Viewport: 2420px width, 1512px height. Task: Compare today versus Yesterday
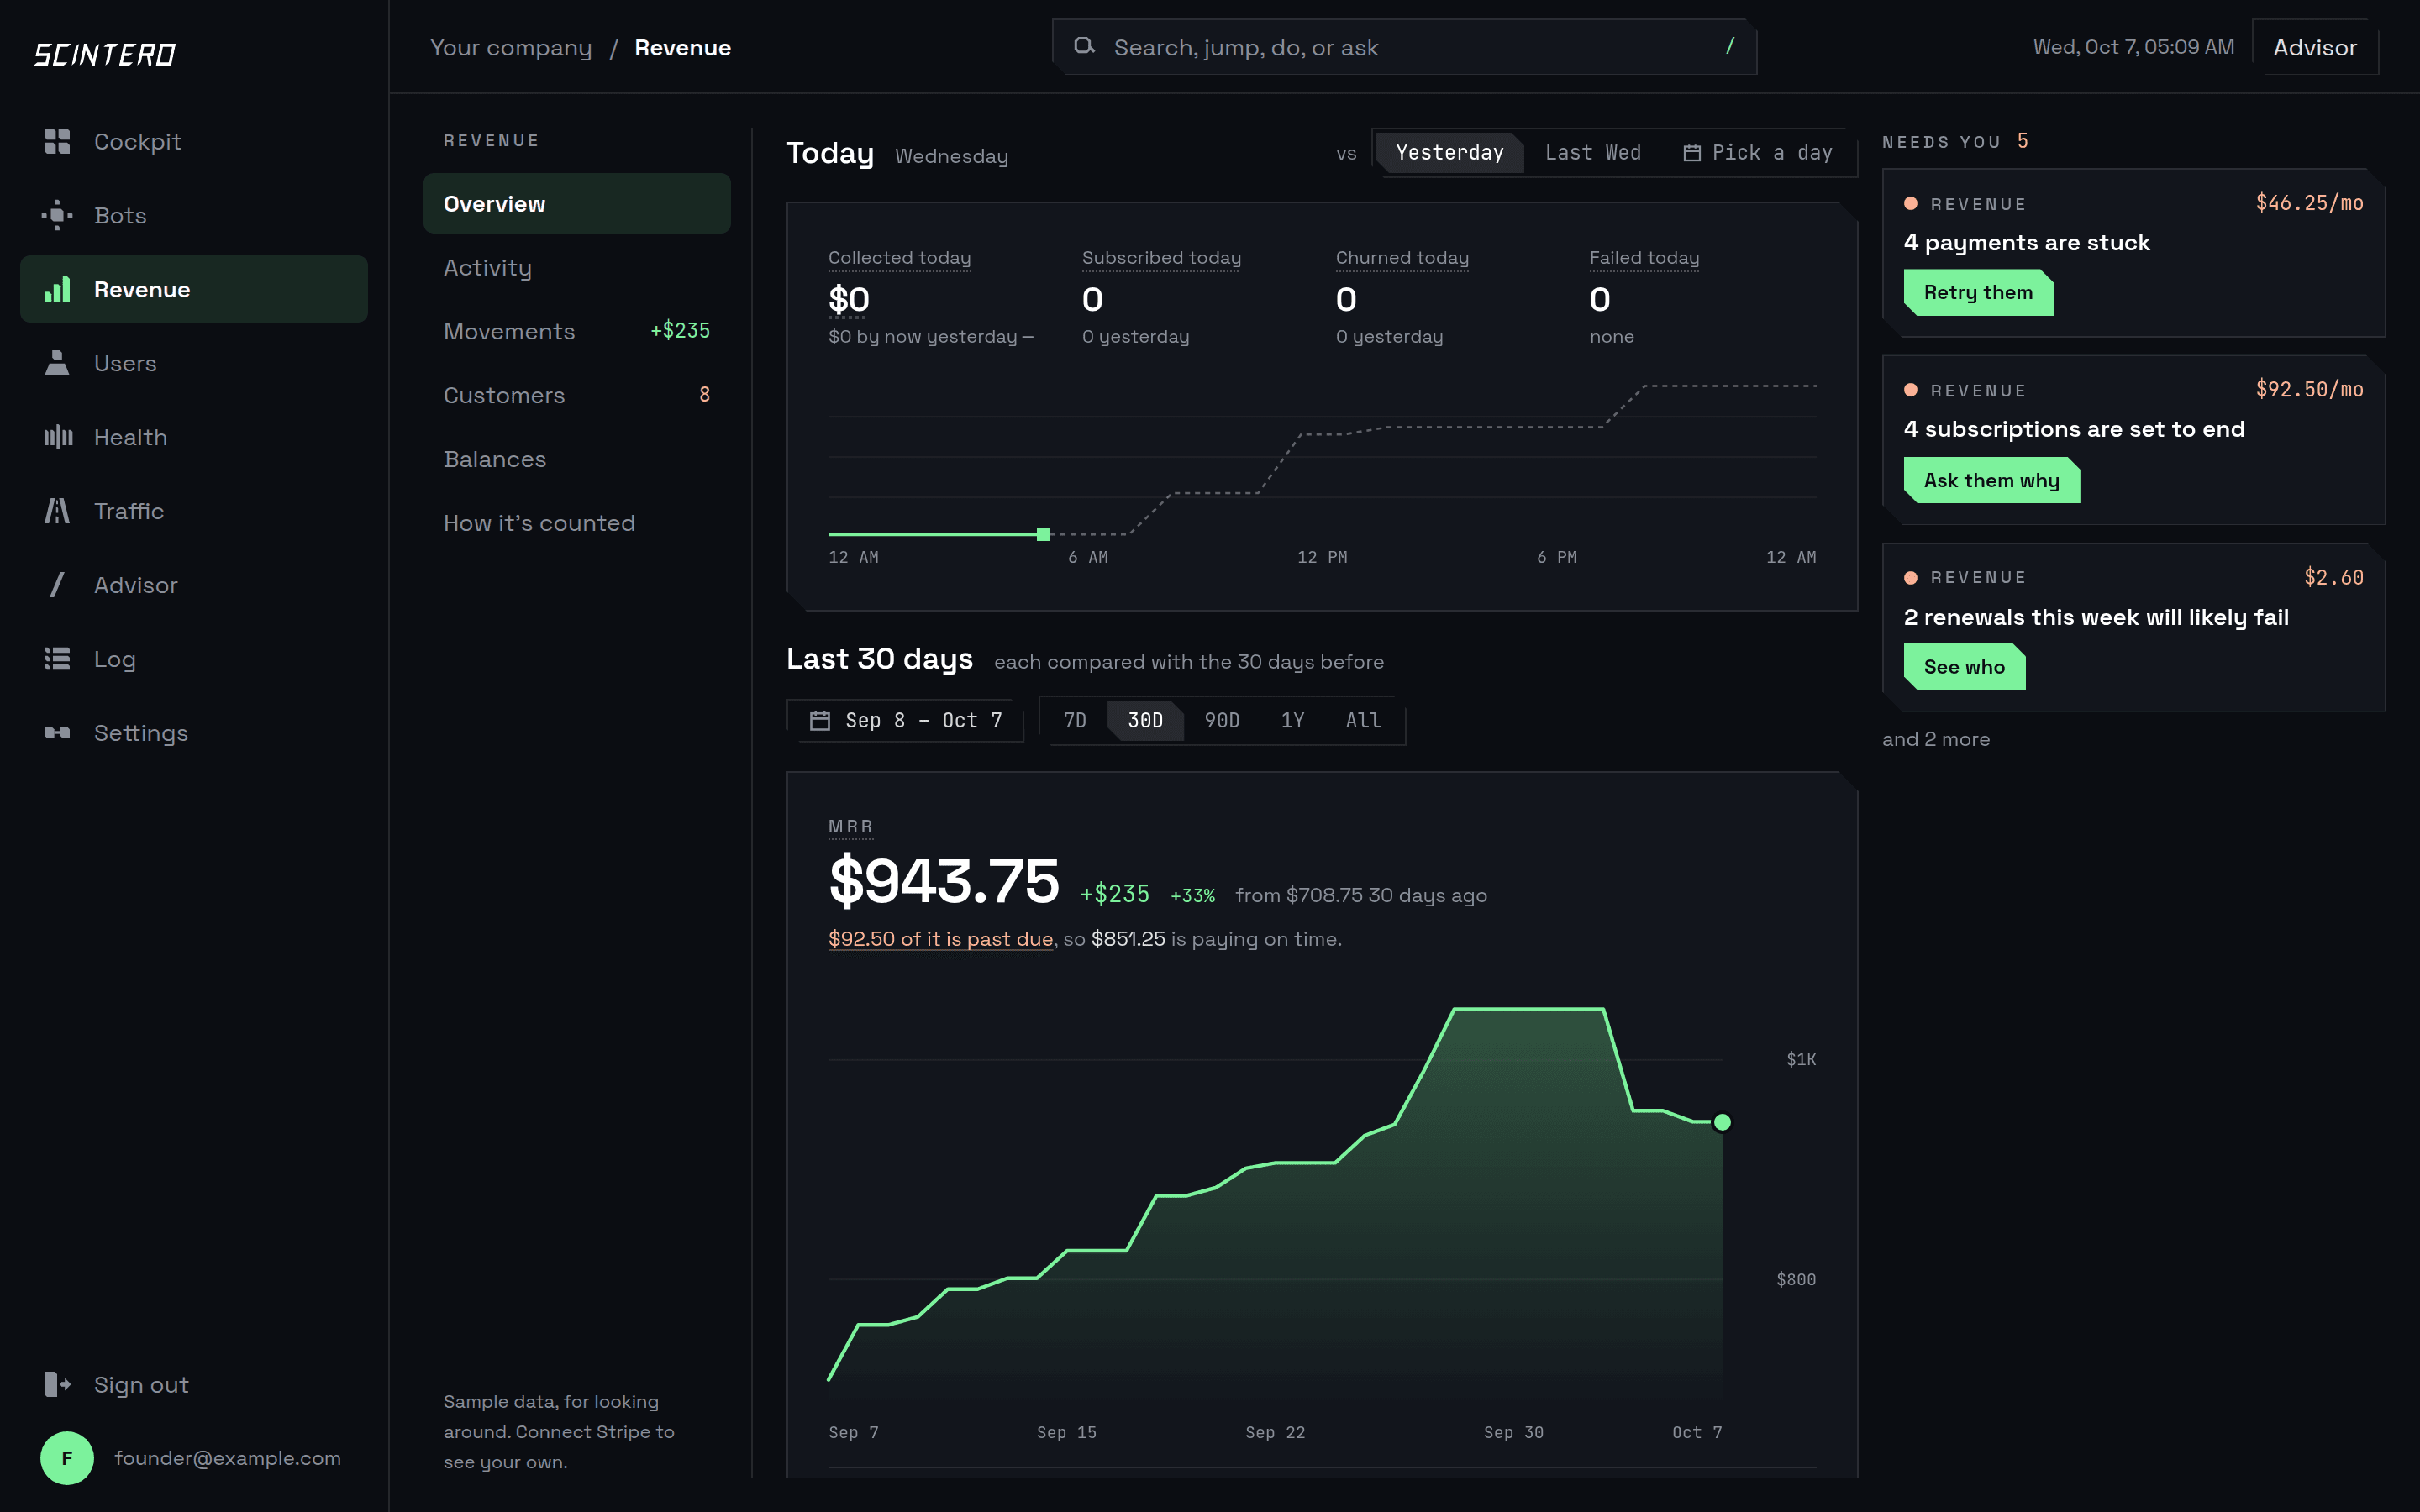(x=1449, y=153)
